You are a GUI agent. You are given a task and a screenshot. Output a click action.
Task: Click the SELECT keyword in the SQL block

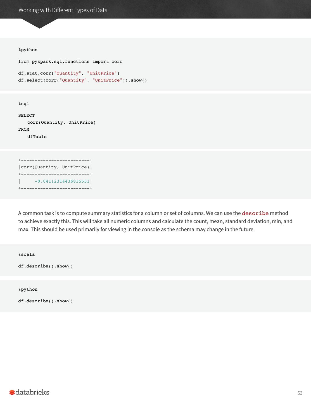[x=27, y=115]
